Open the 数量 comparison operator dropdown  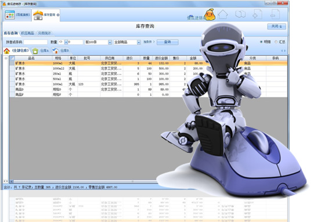[x=66, y=42]
